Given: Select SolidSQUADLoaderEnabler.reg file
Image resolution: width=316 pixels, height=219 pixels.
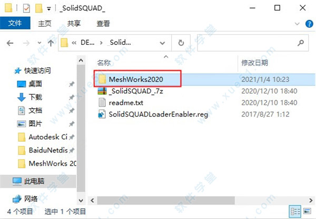Looking at the screenshot, I should point(153,115).
